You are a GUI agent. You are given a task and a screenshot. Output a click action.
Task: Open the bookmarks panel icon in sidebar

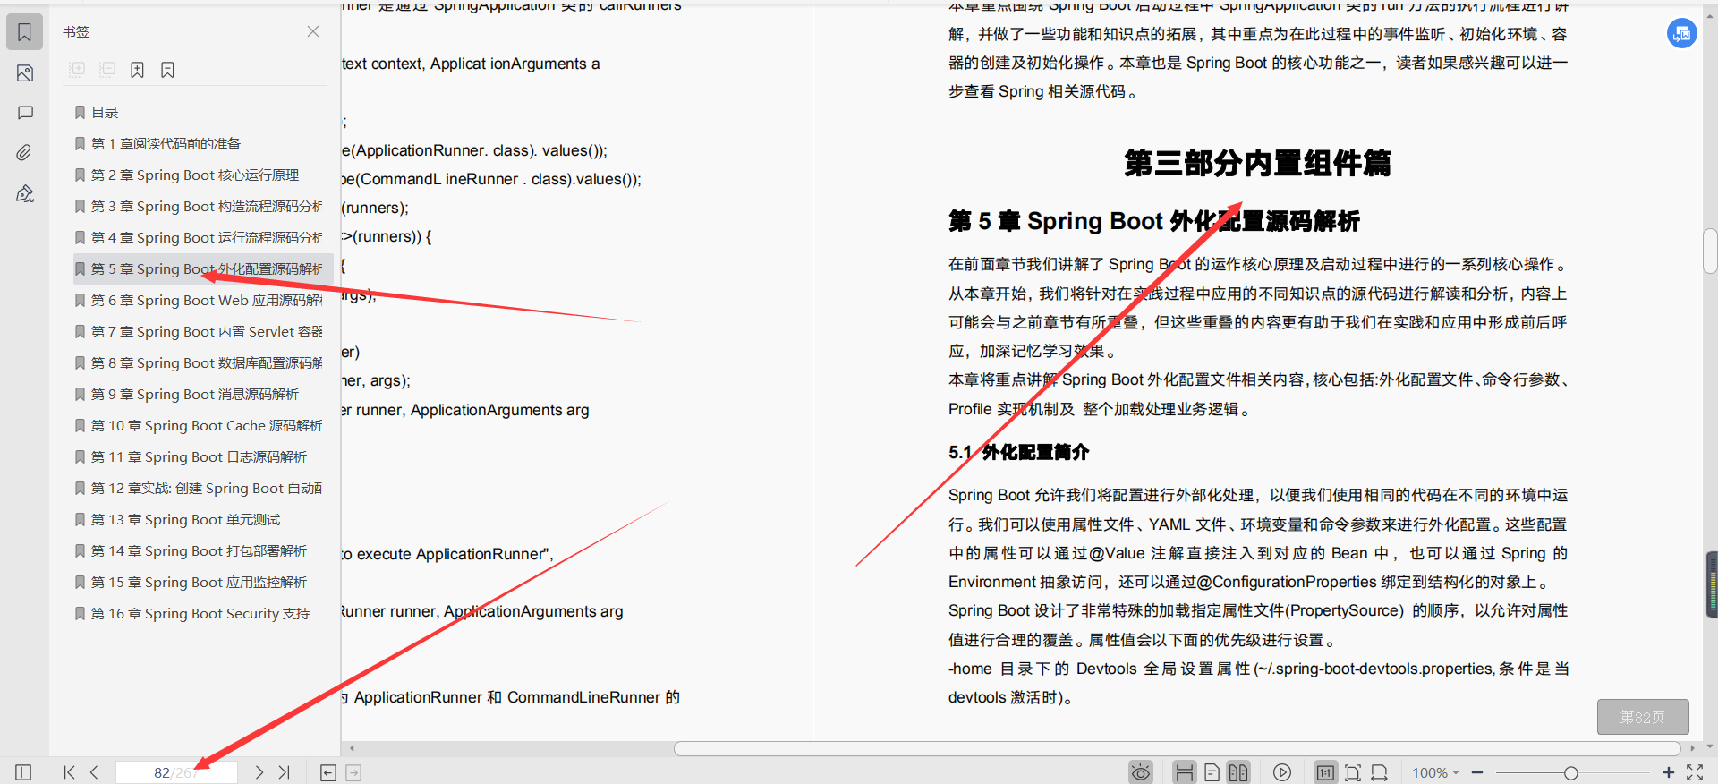pos(24,32)
